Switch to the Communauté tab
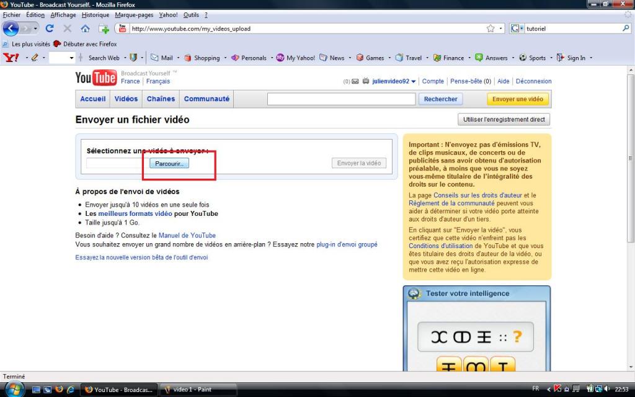 [x=206, y=99]
